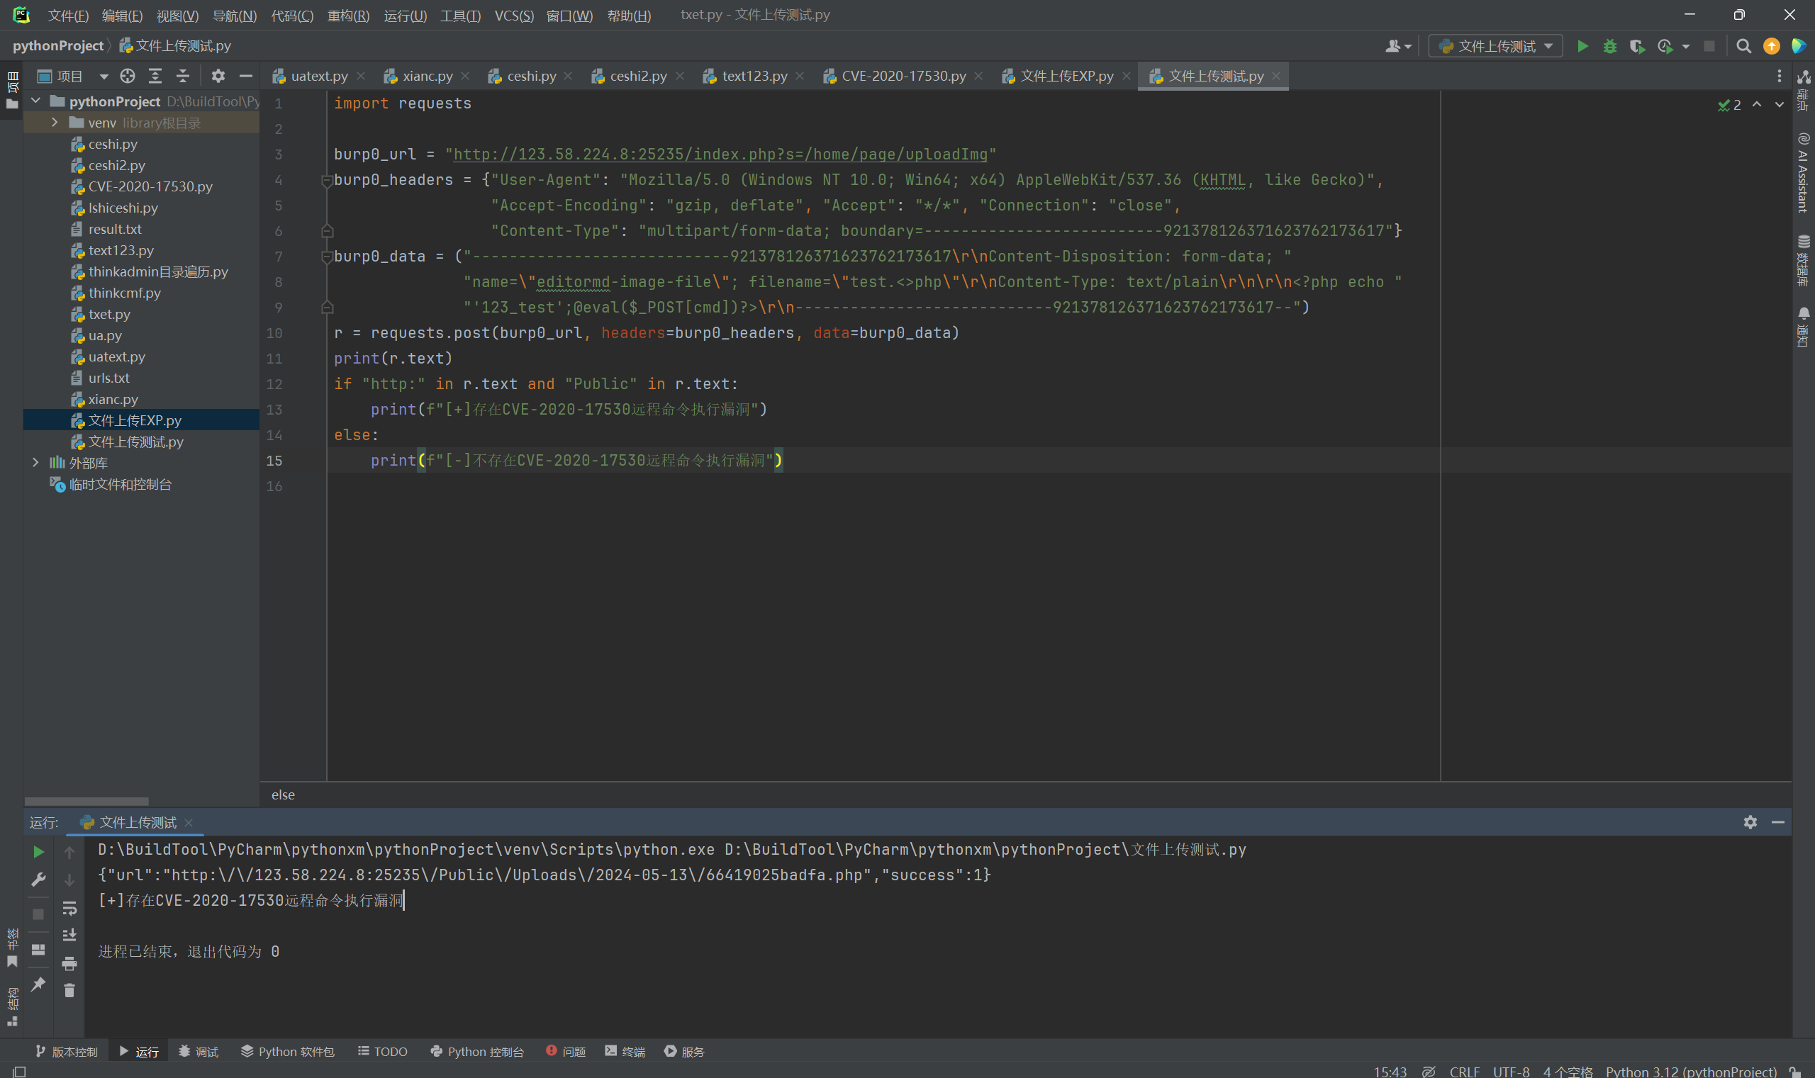Toggle soft-wrap in run console
The height and width of the screenshot is (1078, 1815).
[69, 908]
